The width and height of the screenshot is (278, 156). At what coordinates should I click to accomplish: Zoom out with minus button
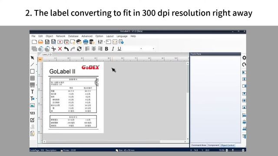(227, 150)
